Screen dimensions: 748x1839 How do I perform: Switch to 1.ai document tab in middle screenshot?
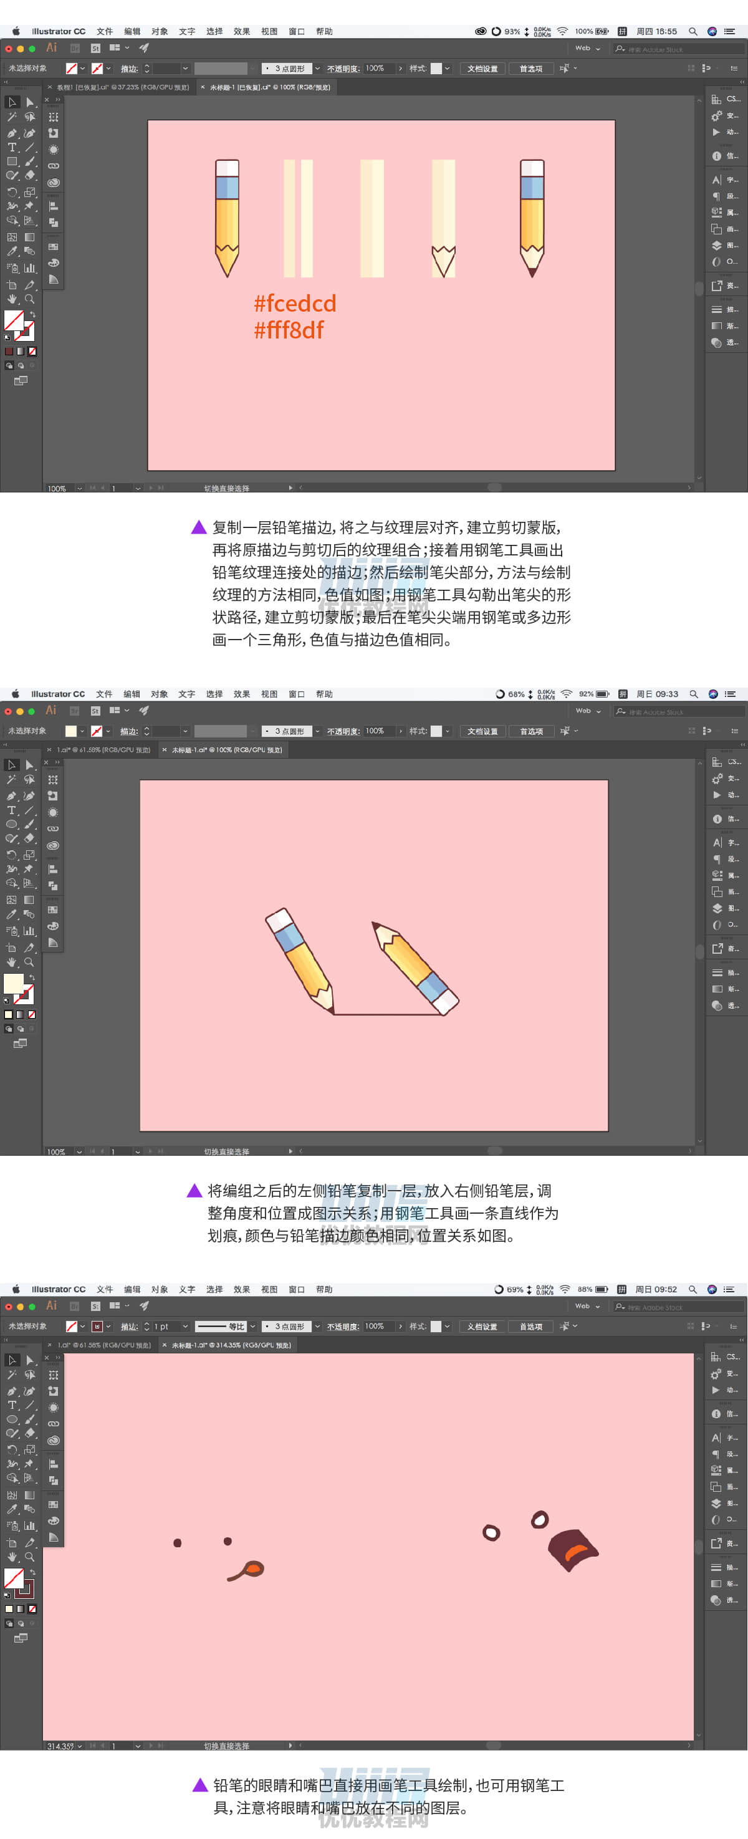pos(103,749)
